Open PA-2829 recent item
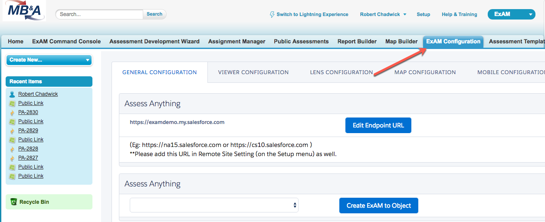 (x=28, y=131)
